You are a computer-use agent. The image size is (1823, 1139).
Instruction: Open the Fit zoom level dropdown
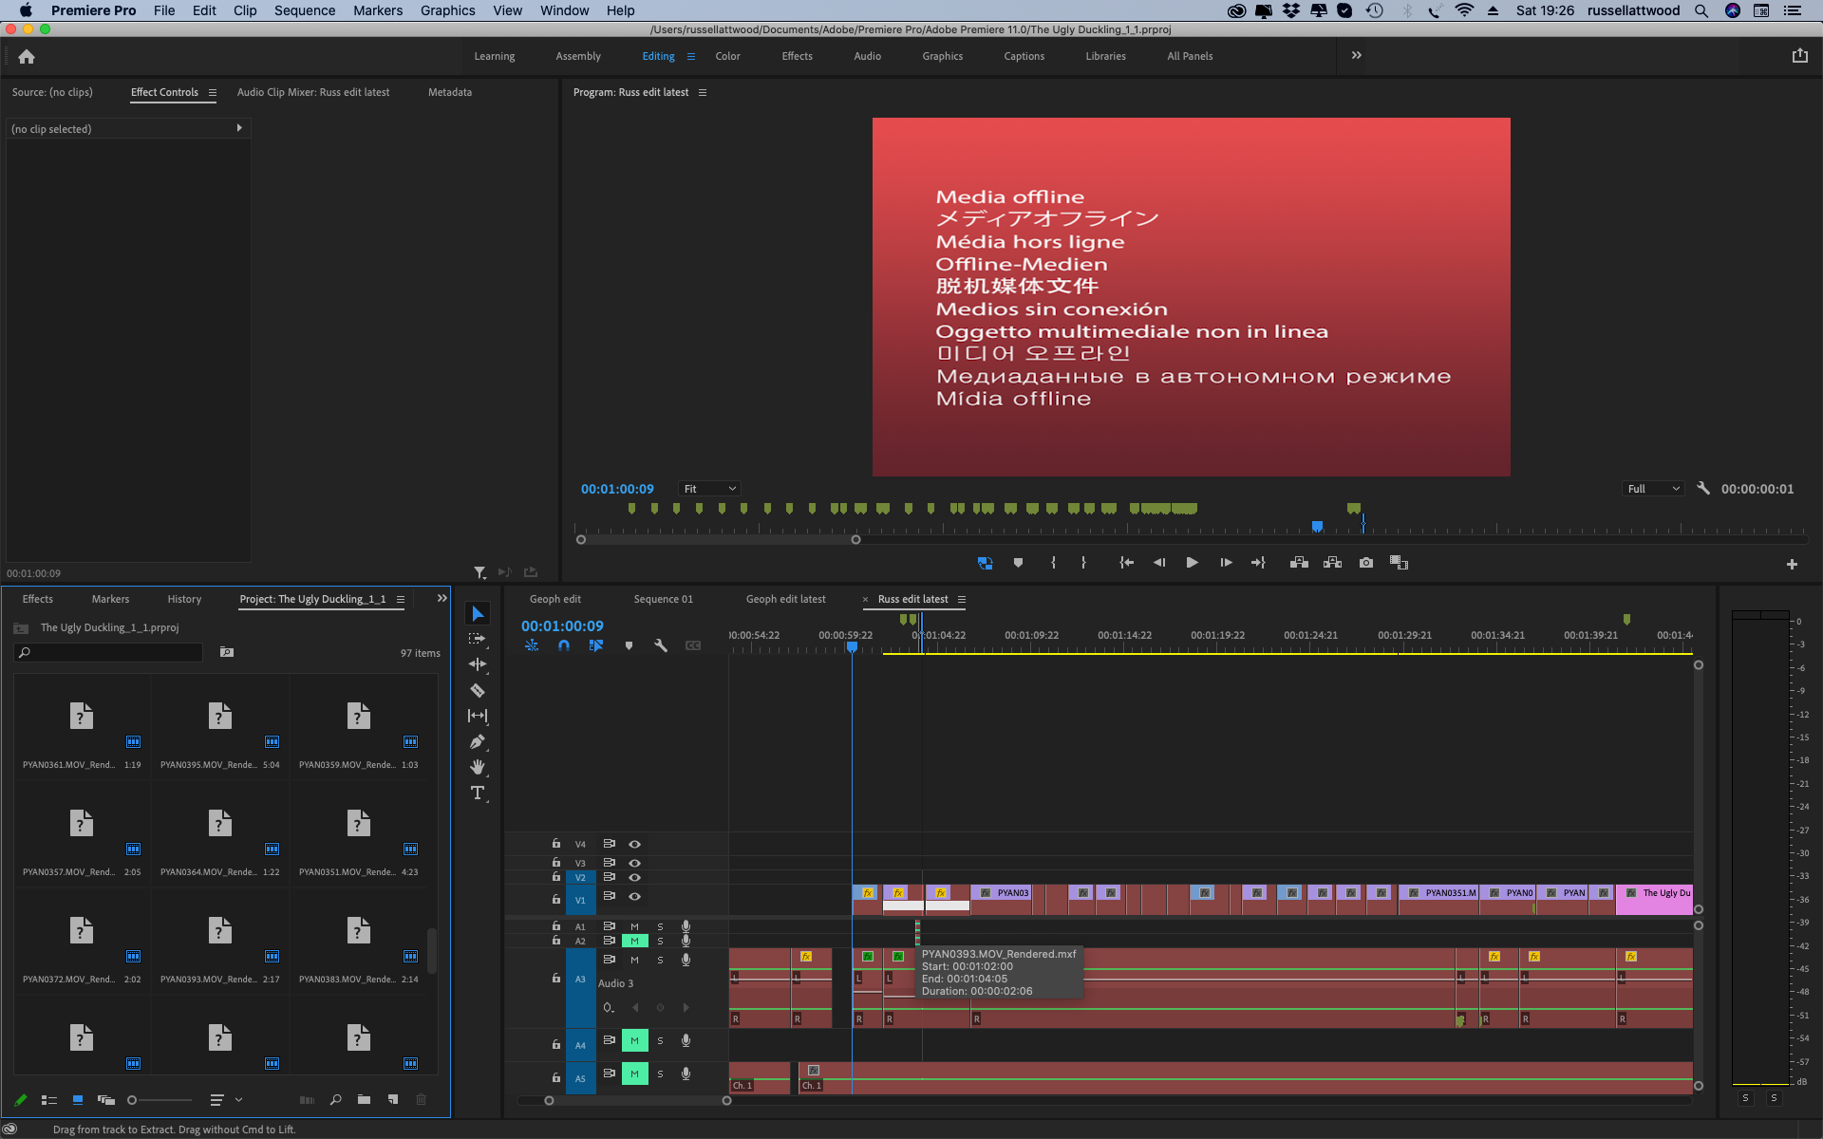[x=709, y=489]
